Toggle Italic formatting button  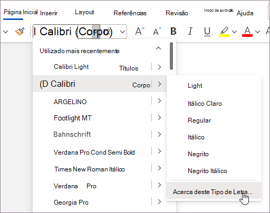click(x=190, y=32)
